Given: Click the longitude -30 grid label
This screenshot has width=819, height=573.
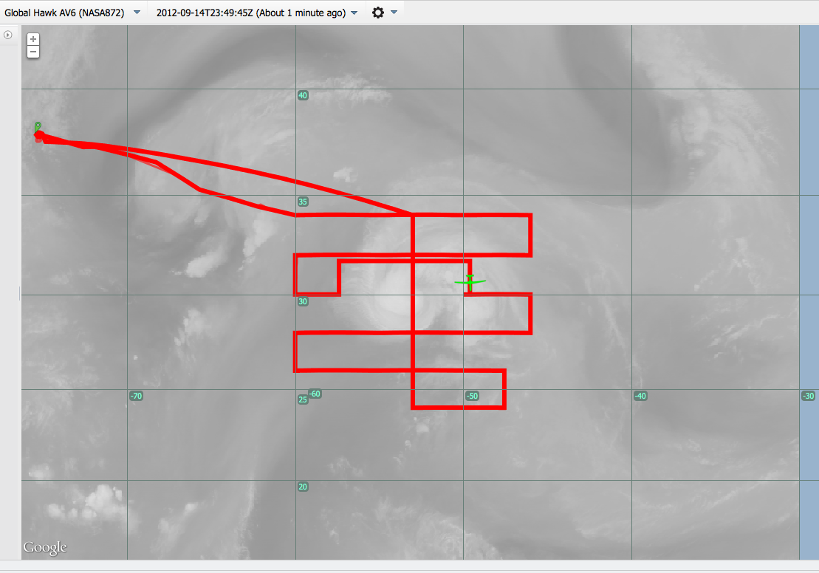Looking at the screenshot, I should pyautogui.click(x=808, y=396).
